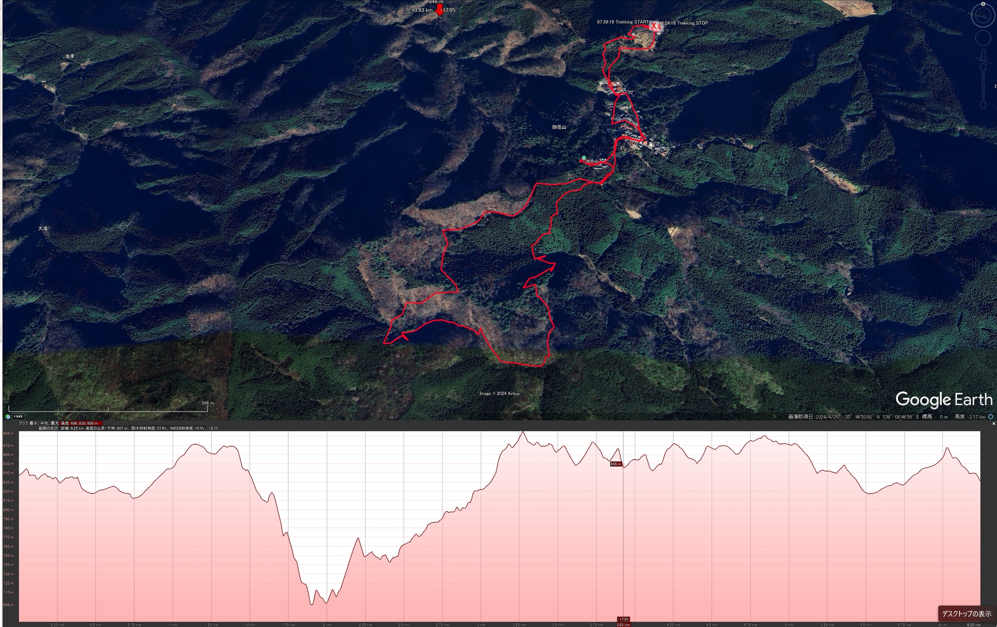
Task: Click the North indicator on the compass ring
Action: 983,4
